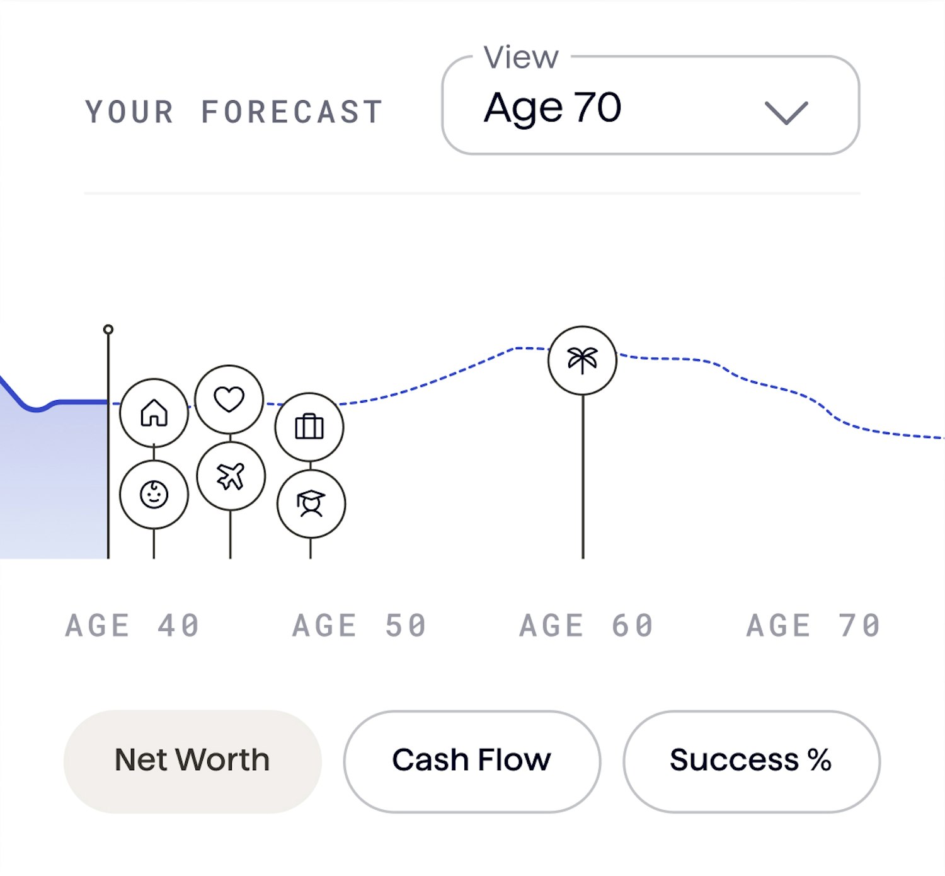945x876 pixels.
Task: Select the graduation cap education icon
Action: coord(311,504)
